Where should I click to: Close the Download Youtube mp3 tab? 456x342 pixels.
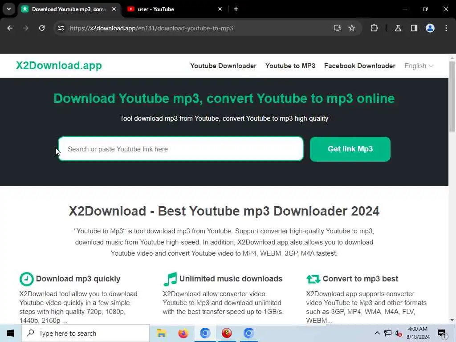tap(114, 9)
